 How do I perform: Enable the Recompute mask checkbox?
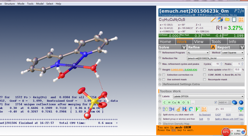coord(205,79)
